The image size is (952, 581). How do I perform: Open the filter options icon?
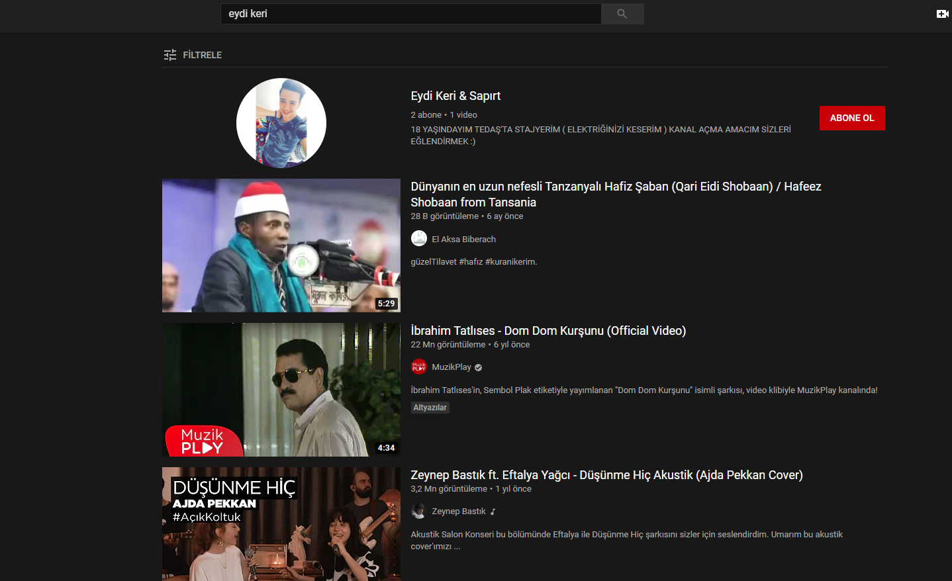click(170, 55)
